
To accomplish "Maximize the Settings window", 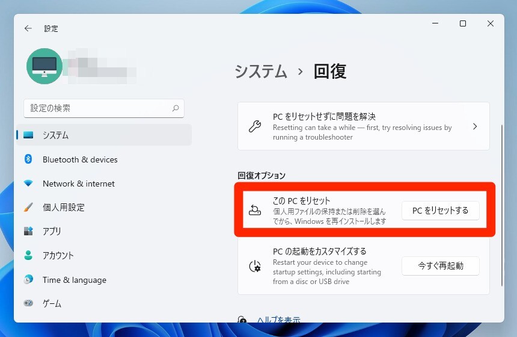I will coord(463,23).
